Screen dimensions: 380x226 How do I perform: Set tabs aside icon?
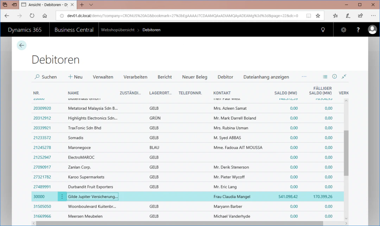[14, 5]
